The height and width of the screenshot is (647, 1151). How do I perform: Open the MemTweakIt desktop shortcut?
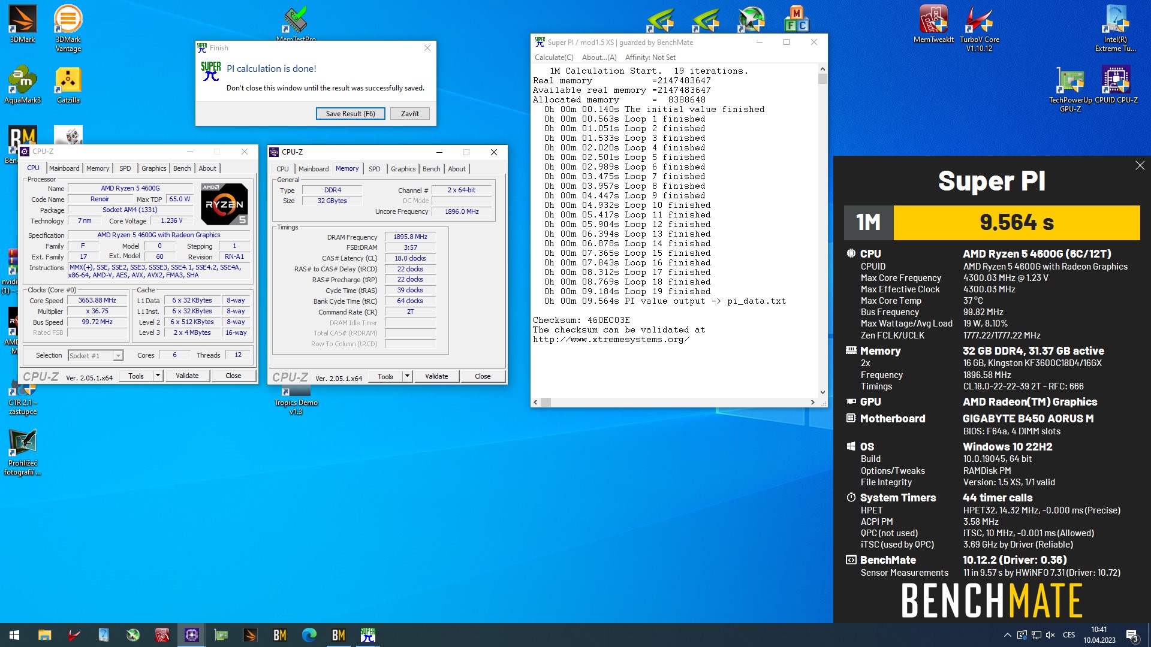pos(933,24)
